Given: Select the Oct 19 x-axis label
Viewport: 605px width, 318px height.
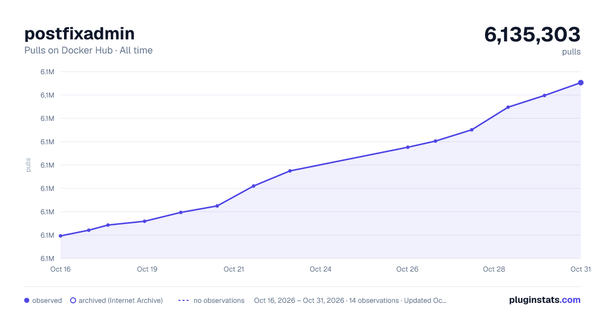Looking at the screenshot, I should [x=147, y=269].
